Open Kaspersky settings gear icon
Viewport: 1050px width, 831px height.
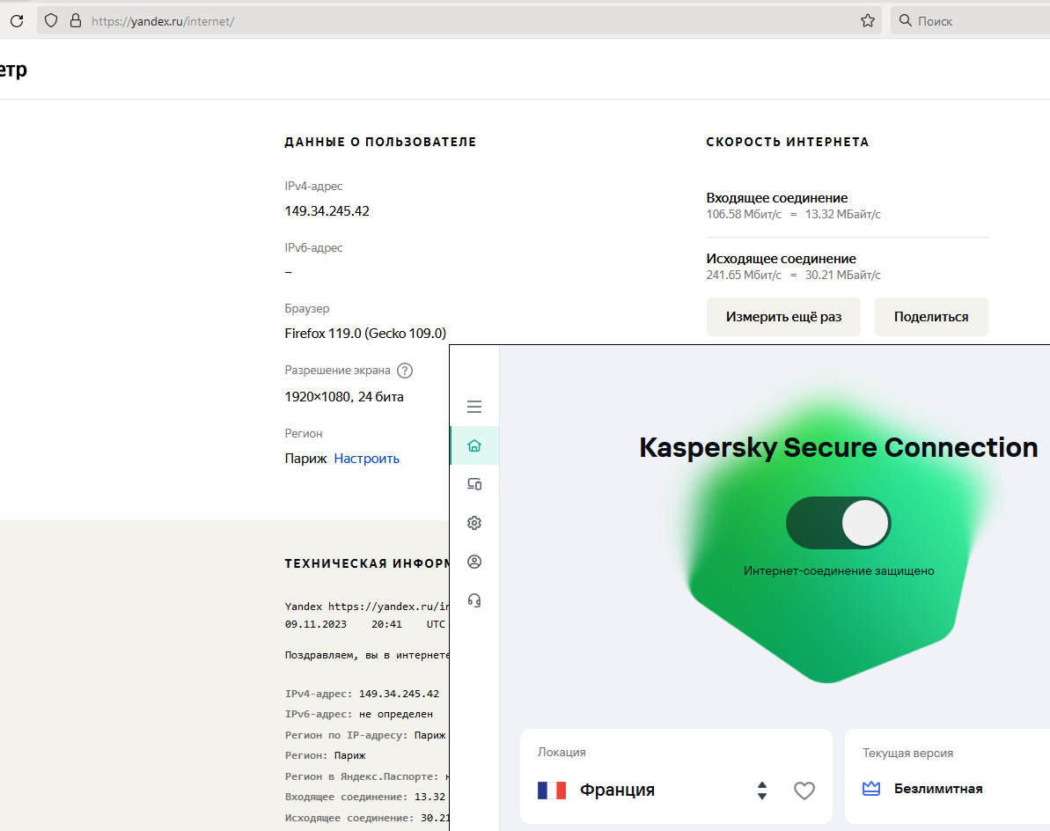[x=474, y=522]
